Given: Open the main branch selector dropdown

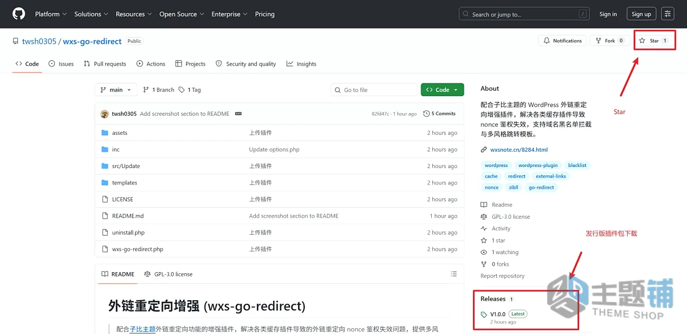Looking at the screenshot, I should coord(116,90).
